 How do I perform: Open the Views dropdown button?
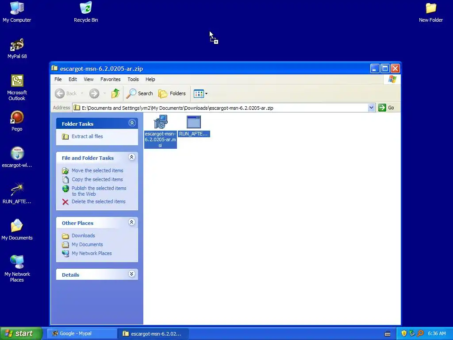(x=200, y=93)
